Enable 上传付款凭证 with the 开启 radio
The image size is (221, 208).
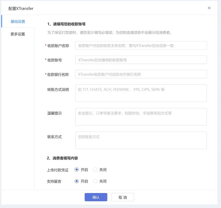click(x=77, y=170)
